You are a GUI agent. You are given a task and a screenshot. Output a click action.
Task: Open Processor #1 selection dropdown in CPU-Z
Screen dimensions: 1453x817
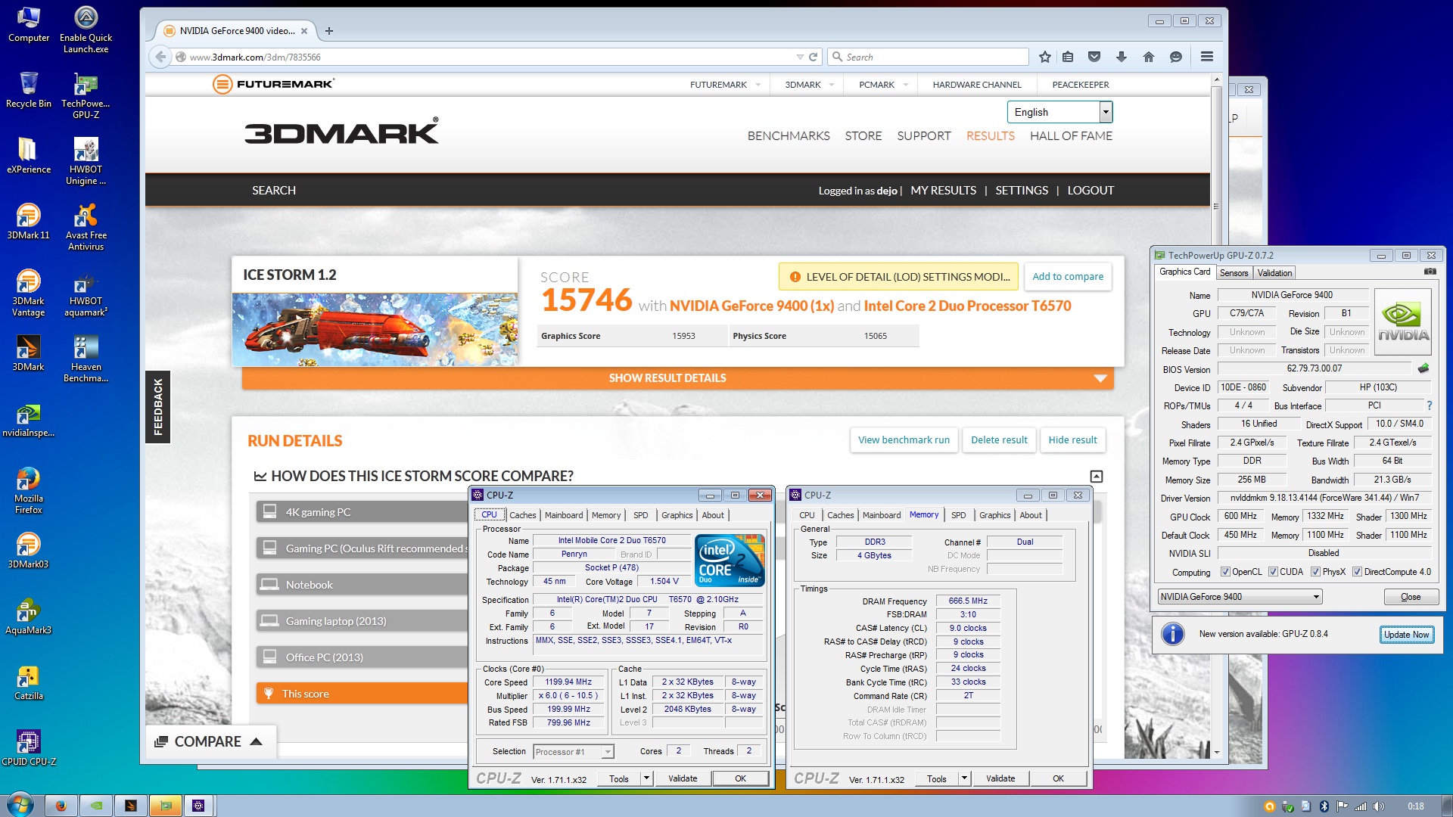573,752
